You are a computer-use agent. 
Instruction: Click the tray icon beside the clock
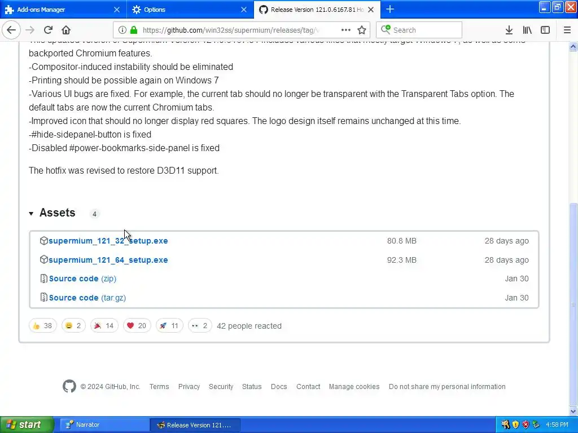click(536, 425)
